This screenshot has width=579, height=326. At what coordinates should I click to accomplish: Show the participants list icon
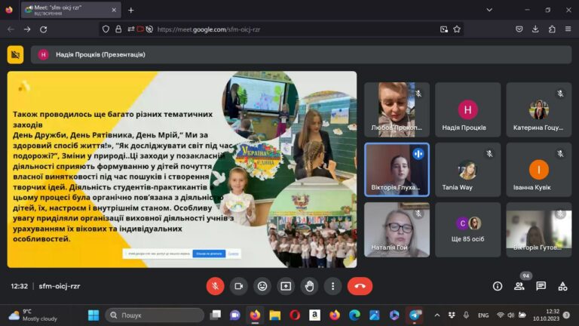tap(519, 286)
